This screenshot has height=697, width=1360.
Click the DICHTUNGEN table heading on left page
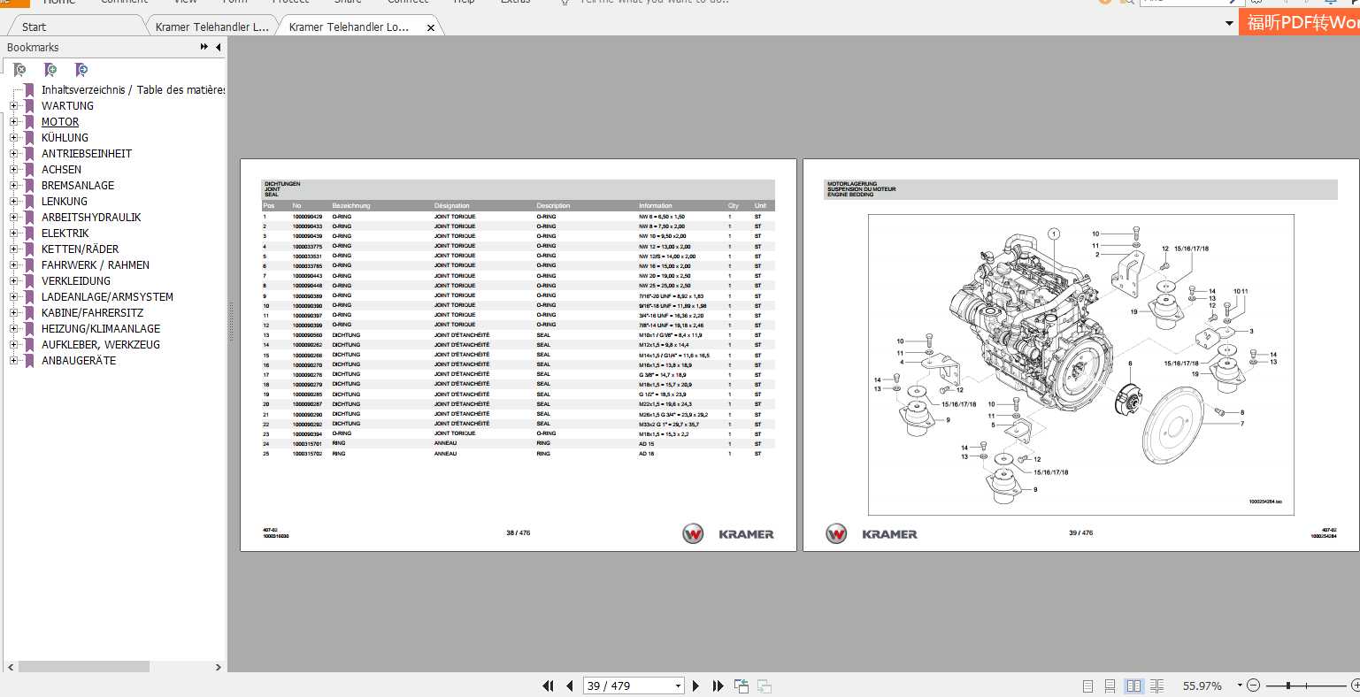pyautogui.click(x=282, y=184)
